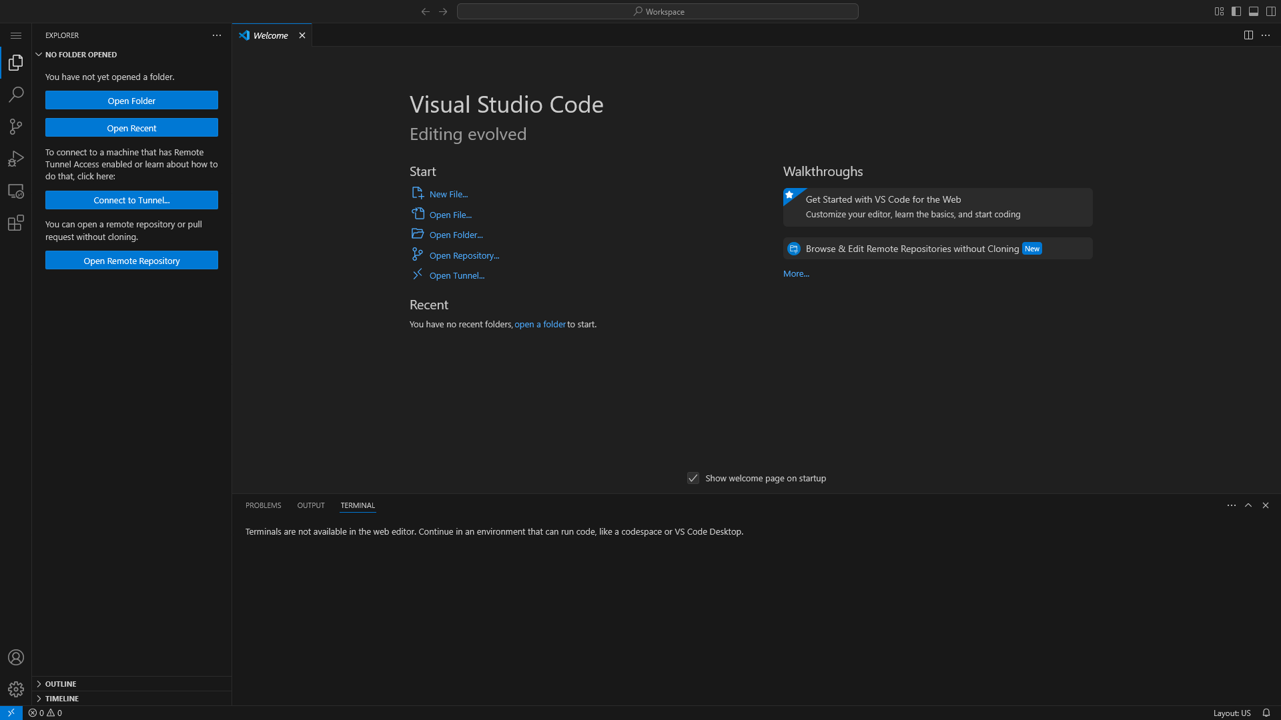Click the Open File... link

point(451,215)
